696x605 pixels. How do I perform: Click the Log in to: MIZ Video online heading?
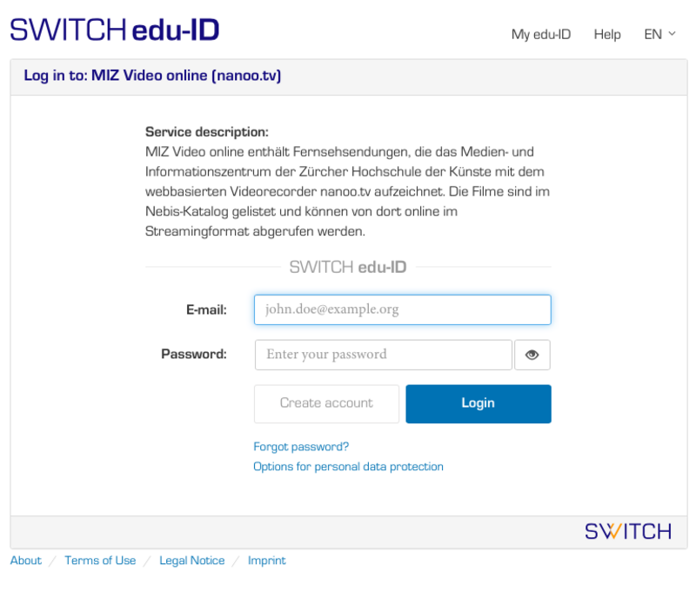[x=152, y=76]
